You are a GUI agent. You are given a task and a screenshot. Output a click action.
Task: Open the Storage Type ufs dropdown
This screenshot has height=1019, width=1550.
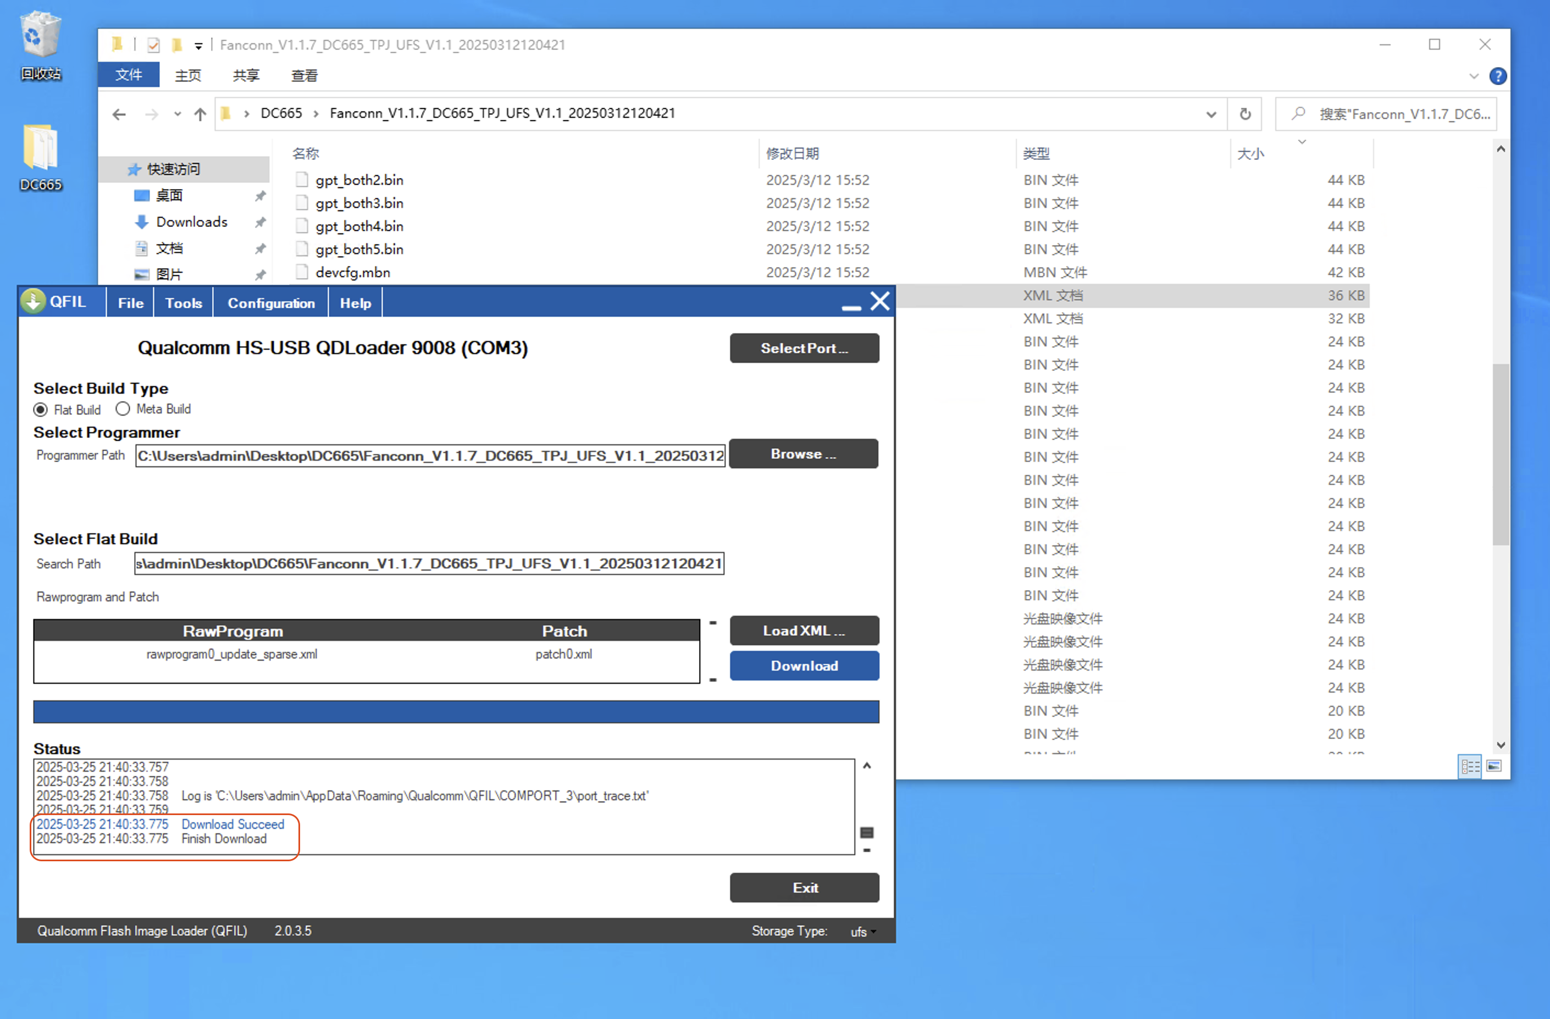[x=863, y=931]
